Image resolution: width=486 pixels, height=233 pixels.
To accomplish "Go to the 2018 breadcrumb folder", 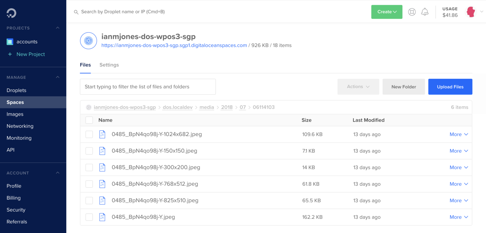I will click(227, 107).
